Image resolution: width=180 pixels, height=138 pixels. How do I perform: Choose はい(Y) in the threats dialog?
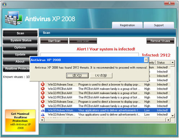[x=77, y=75]
